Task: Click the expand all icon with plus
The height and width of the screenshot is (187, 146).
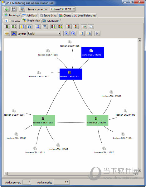Action: tap(66, 34)
